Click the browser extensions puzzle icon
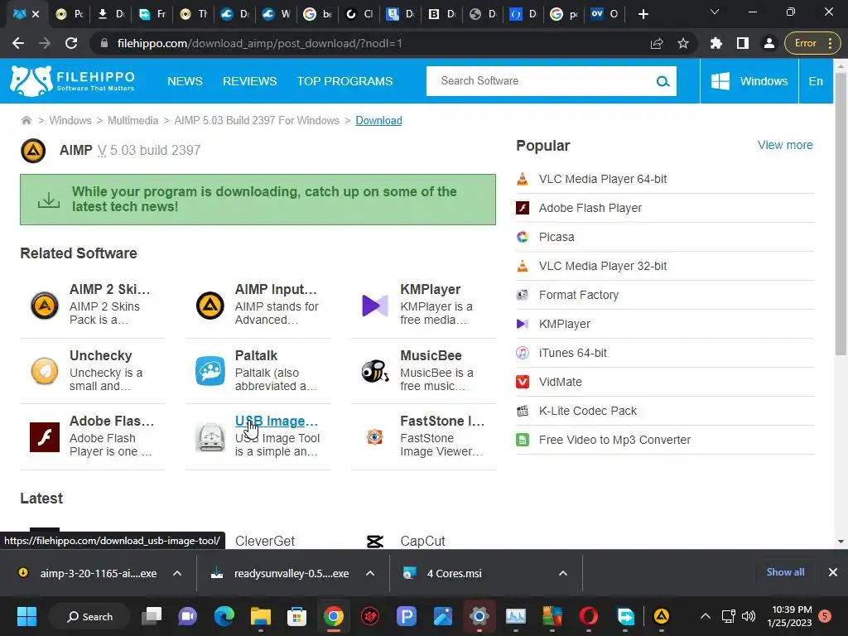This screenshot has height=636, width=848. pyautogui.click(x=716, y=43)
